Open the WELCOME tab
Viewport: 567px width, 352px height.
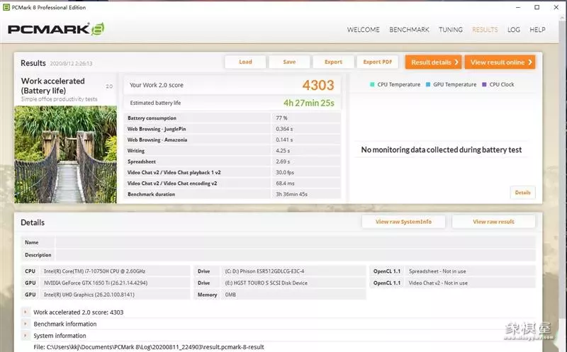click(x=363, y=30)
